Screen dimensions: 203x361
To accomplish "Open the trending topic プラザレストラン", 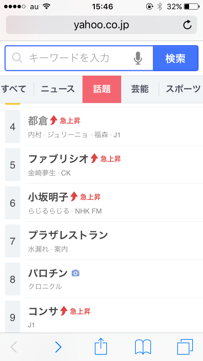I will 68,235.
